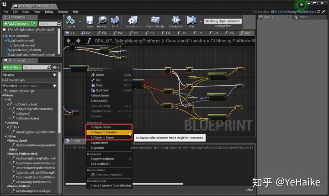Collapse the Moving Platform Mesh category

click(x=8, y=154)
